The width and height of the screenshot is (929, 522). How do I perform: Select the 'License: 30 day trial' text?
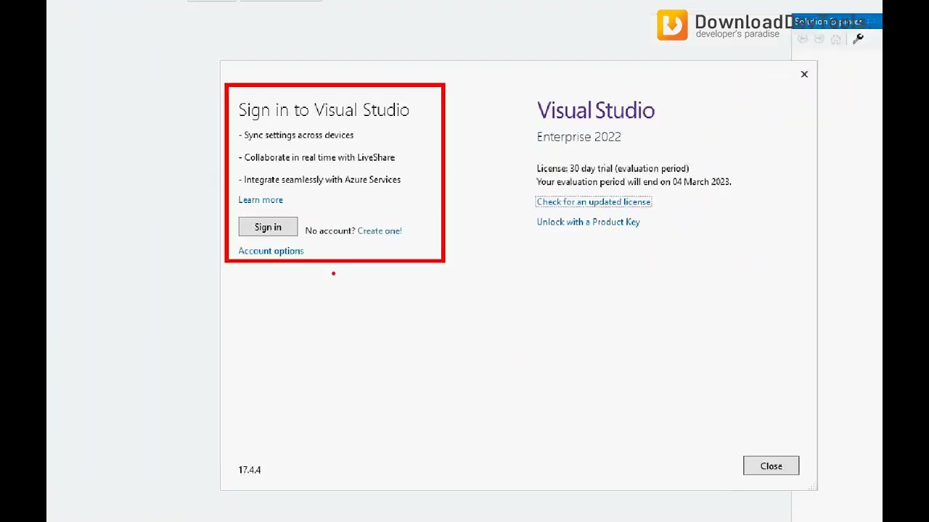click(613, 168)
